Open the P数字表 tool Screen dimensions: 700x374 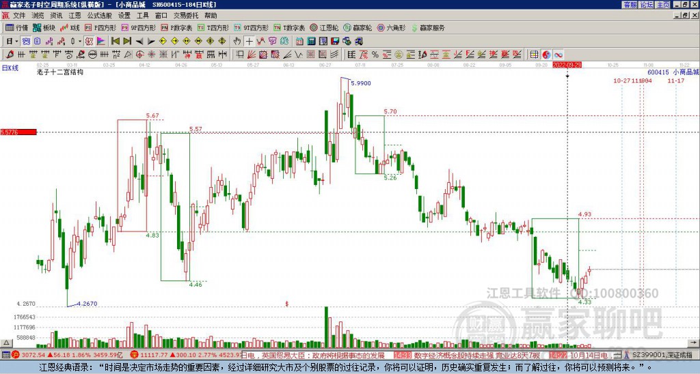tap(177, 27)
